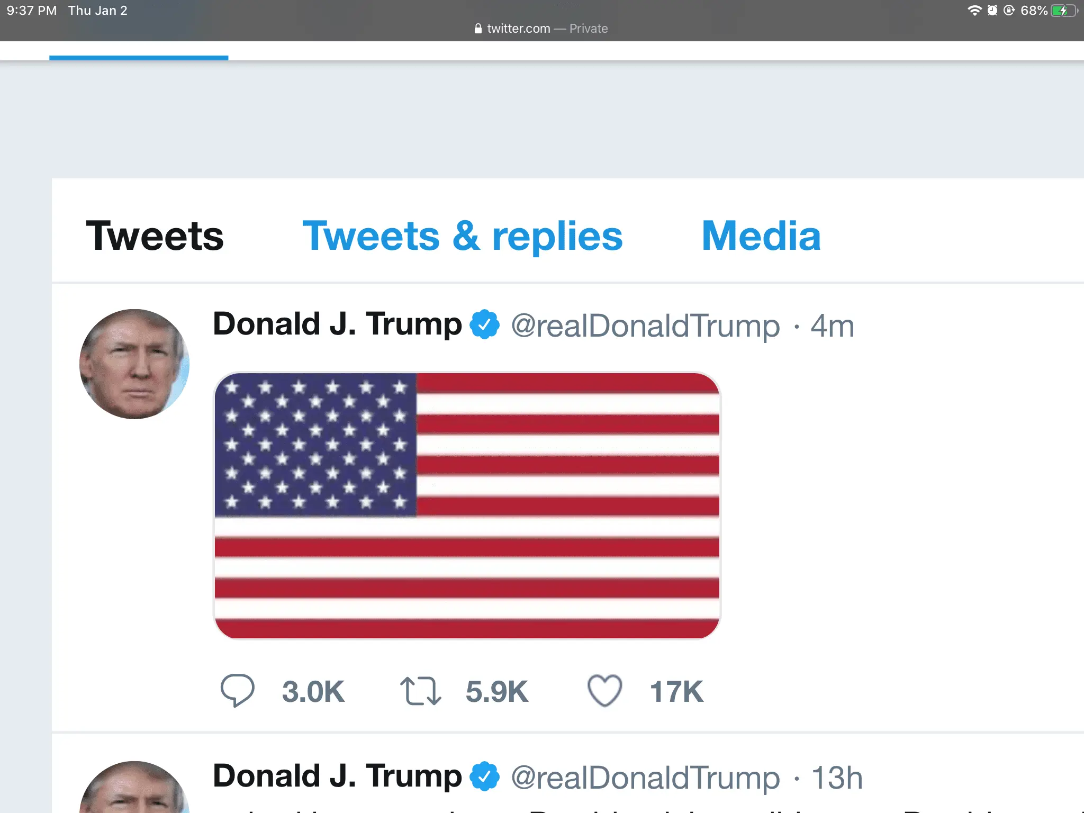The height and width of the screenshot is (813, 1084).
Task: Click the verified badge on the 4m tweet
Action: click(485, 325)
